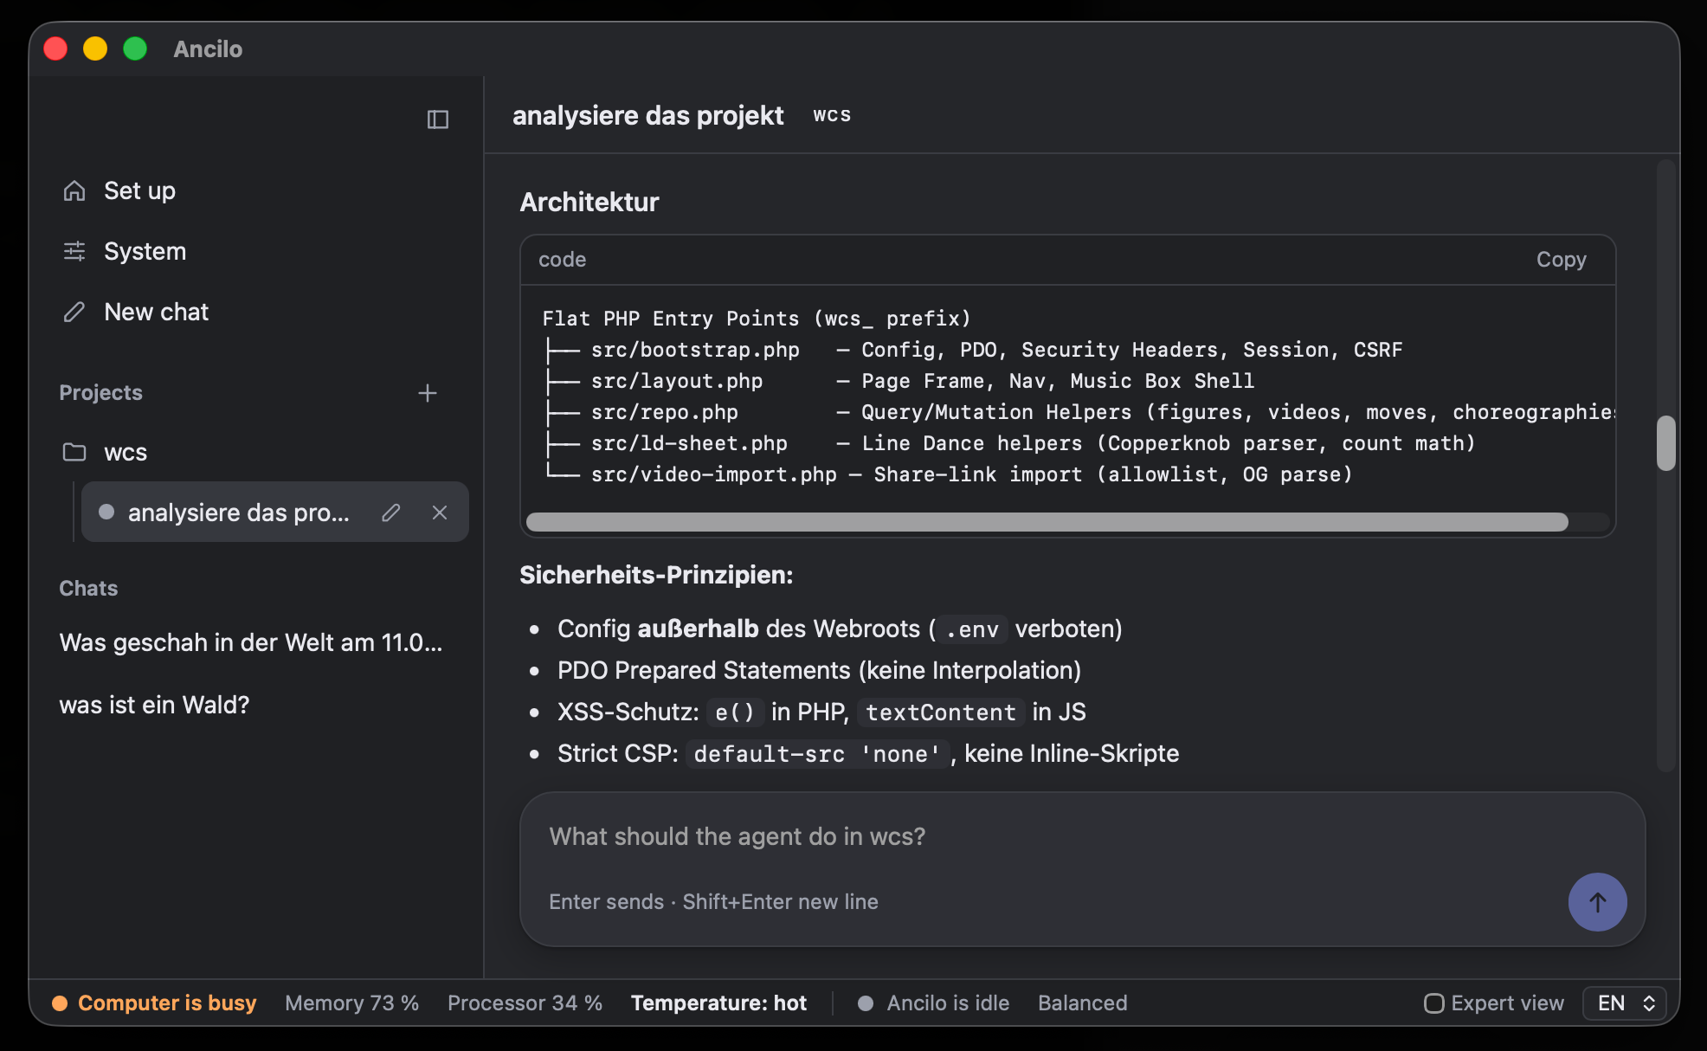Add a new project with plus icon

(x=428, y=393)
